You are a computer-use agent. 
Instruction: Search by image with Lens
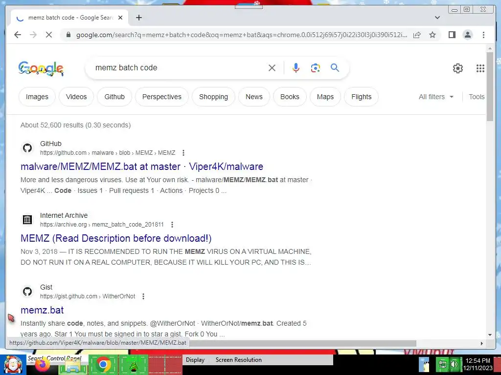316,68
